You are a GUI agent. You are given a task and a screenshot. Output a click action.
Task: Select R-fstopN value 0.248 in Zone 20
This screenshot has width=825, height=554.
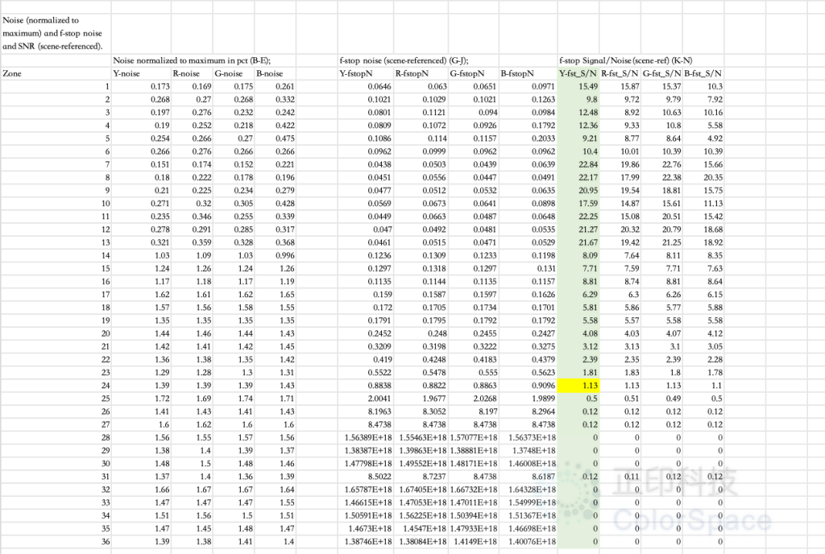point(421,333)
